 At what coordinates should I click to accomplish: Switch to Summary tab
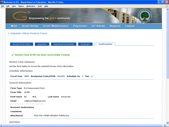point(85,44)
